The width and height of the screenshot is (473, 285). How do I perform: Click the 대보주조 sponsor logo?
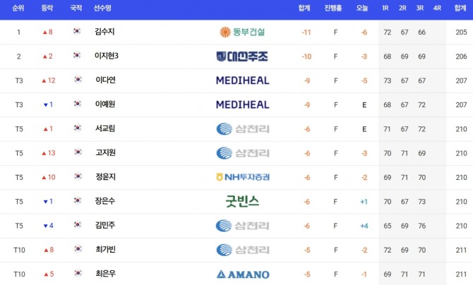242,56
